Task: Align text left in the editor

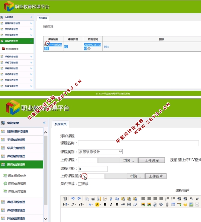Action: (143, 199)
